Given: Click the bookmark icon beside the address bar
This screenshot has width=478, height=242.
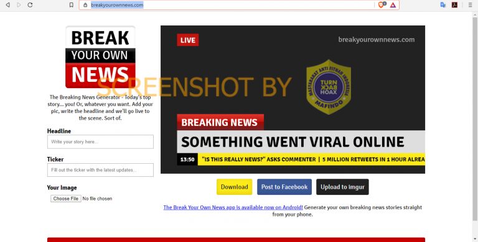Looking at the screenshot, I should coord(72,5).
